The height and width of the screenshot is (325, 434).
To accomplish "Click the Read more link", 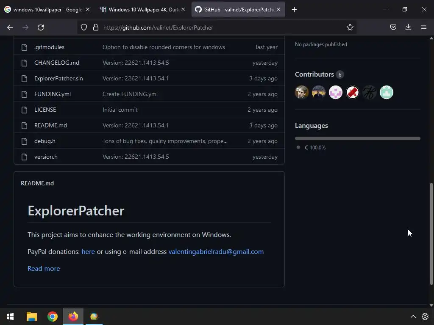I will pyautogui.click(x=44, y=268).
